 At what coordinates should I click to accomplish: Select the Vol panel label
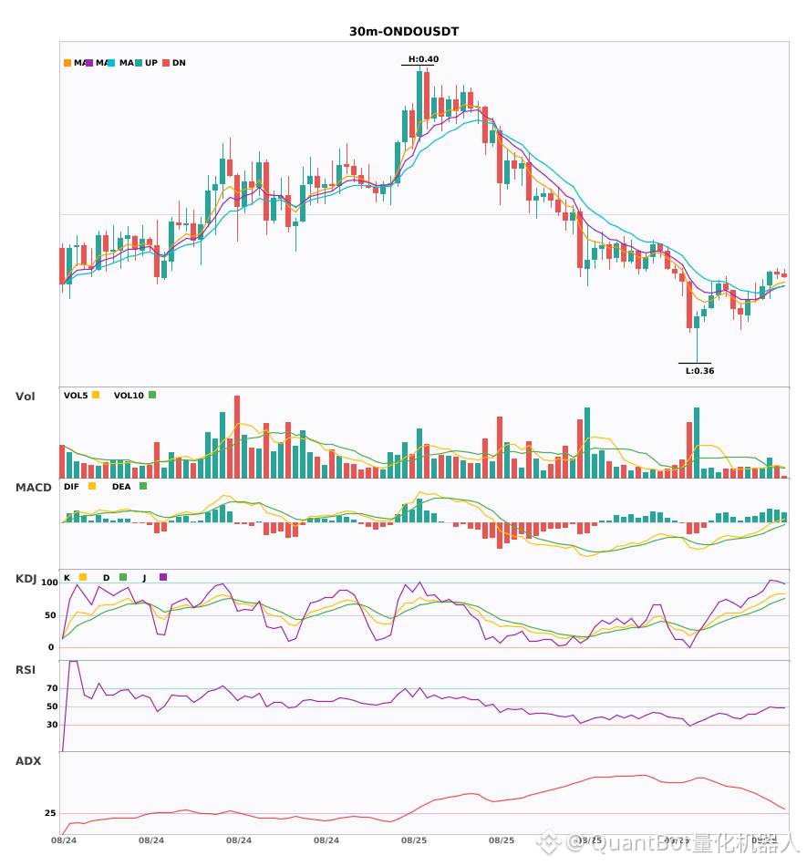pyautogui.click(x=26, y=397)
